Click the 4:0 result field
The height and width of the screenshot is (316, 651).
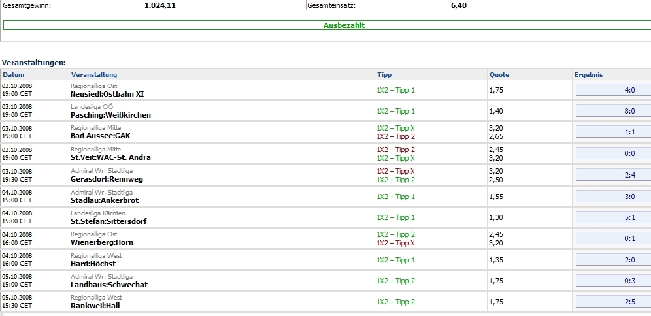613,90
